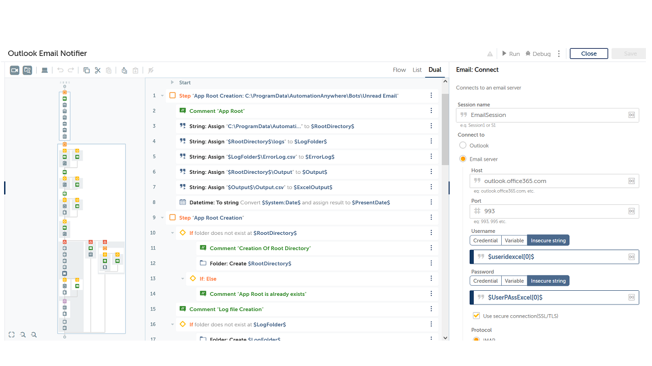Click the Close button
Image resolution: width=652 pixels, height=366 pixels.
pos(589,54)
